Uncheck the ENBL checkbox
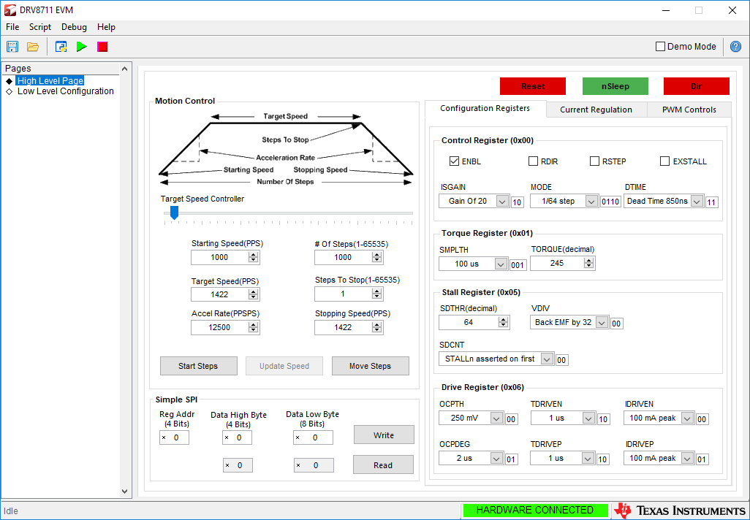This screenshot has height=520, width=750. point(455,161)
